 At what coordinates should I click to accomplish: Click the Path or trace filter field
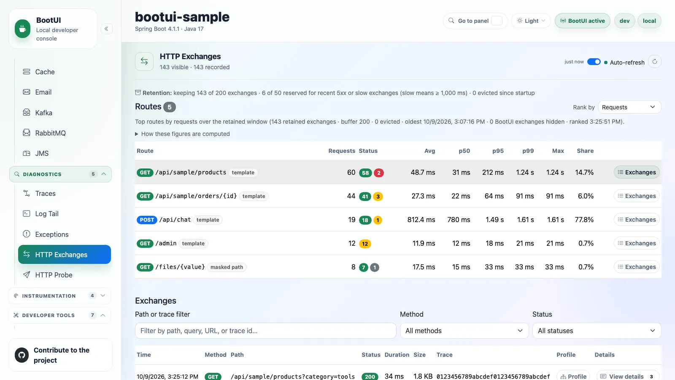pyautogui.click(x=265, y=331)
